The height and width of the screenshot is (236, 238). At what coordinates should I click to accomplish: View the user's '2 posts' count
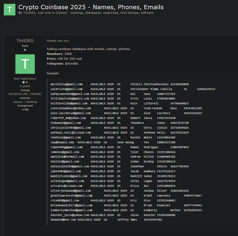[25, 86]
